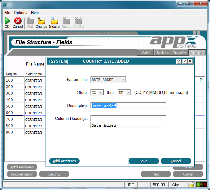Open the File menu
The image size is (210, 190).
(7, 13)
